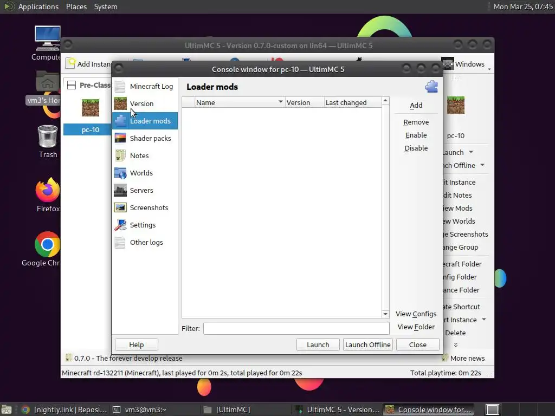The width and height of the screenshot is (555, 416).
Task: Click the puzzle piece icon beside Loader mods heading
Action: click(431, 87)
